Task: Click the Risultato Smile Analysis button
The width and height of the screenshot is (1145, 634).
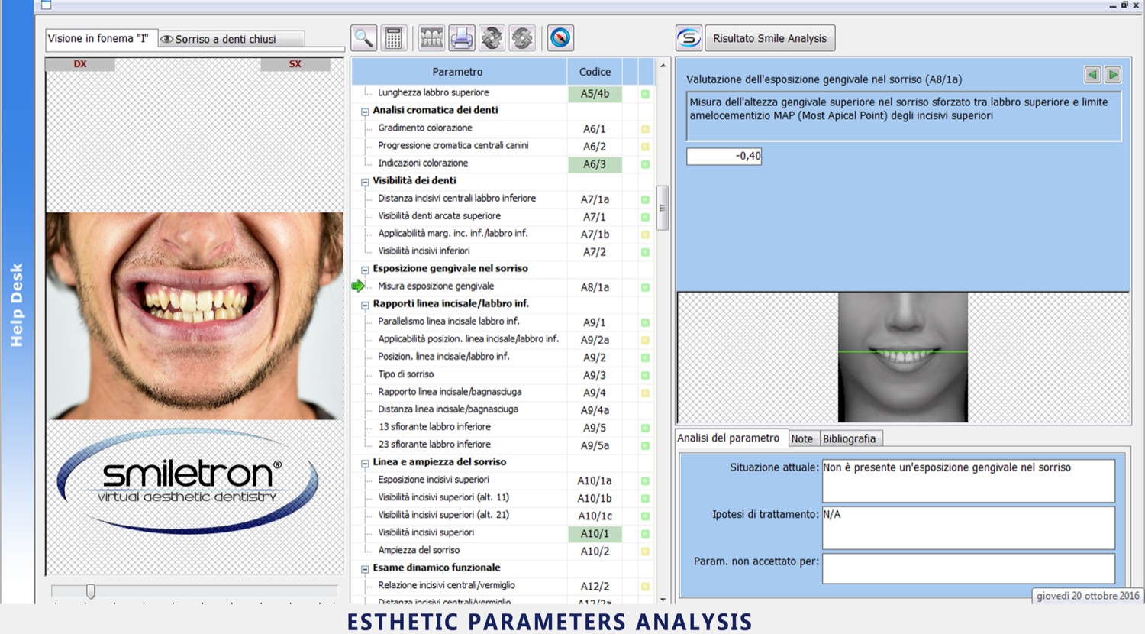Action: tap(769, 38)
